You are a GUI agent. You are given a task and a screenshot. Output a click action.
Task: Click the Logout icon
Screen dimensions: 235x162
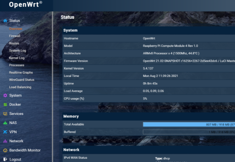click(5, 159)
